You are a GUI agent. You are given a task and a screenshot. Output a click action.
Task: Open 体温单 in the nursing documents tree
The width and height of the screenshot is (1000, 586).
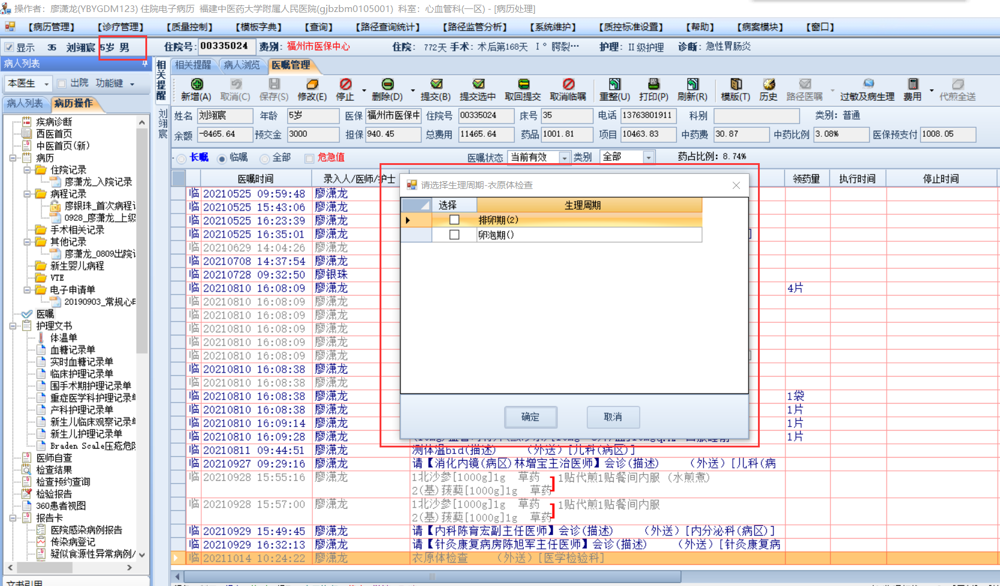point(64,338)
